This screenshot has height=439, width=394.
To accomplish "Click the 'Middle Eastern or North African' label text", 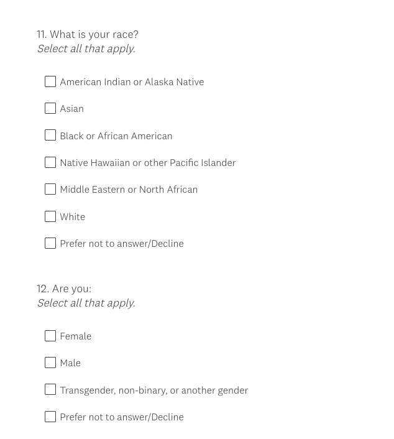I will click(x=129, y=190).
